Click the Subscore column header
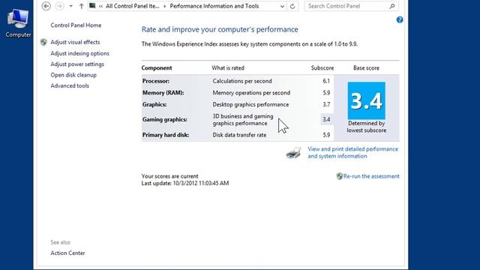This screenshot has height=270, width=480. (x=322, y=68)
